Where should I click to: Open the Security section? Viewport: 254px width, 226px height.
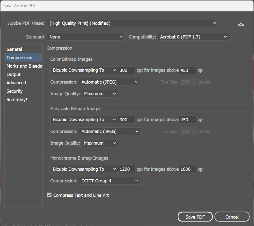[x=15, y=91]
